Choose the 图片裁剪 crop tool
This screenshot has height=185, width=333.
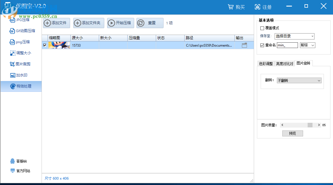[20, 64]
